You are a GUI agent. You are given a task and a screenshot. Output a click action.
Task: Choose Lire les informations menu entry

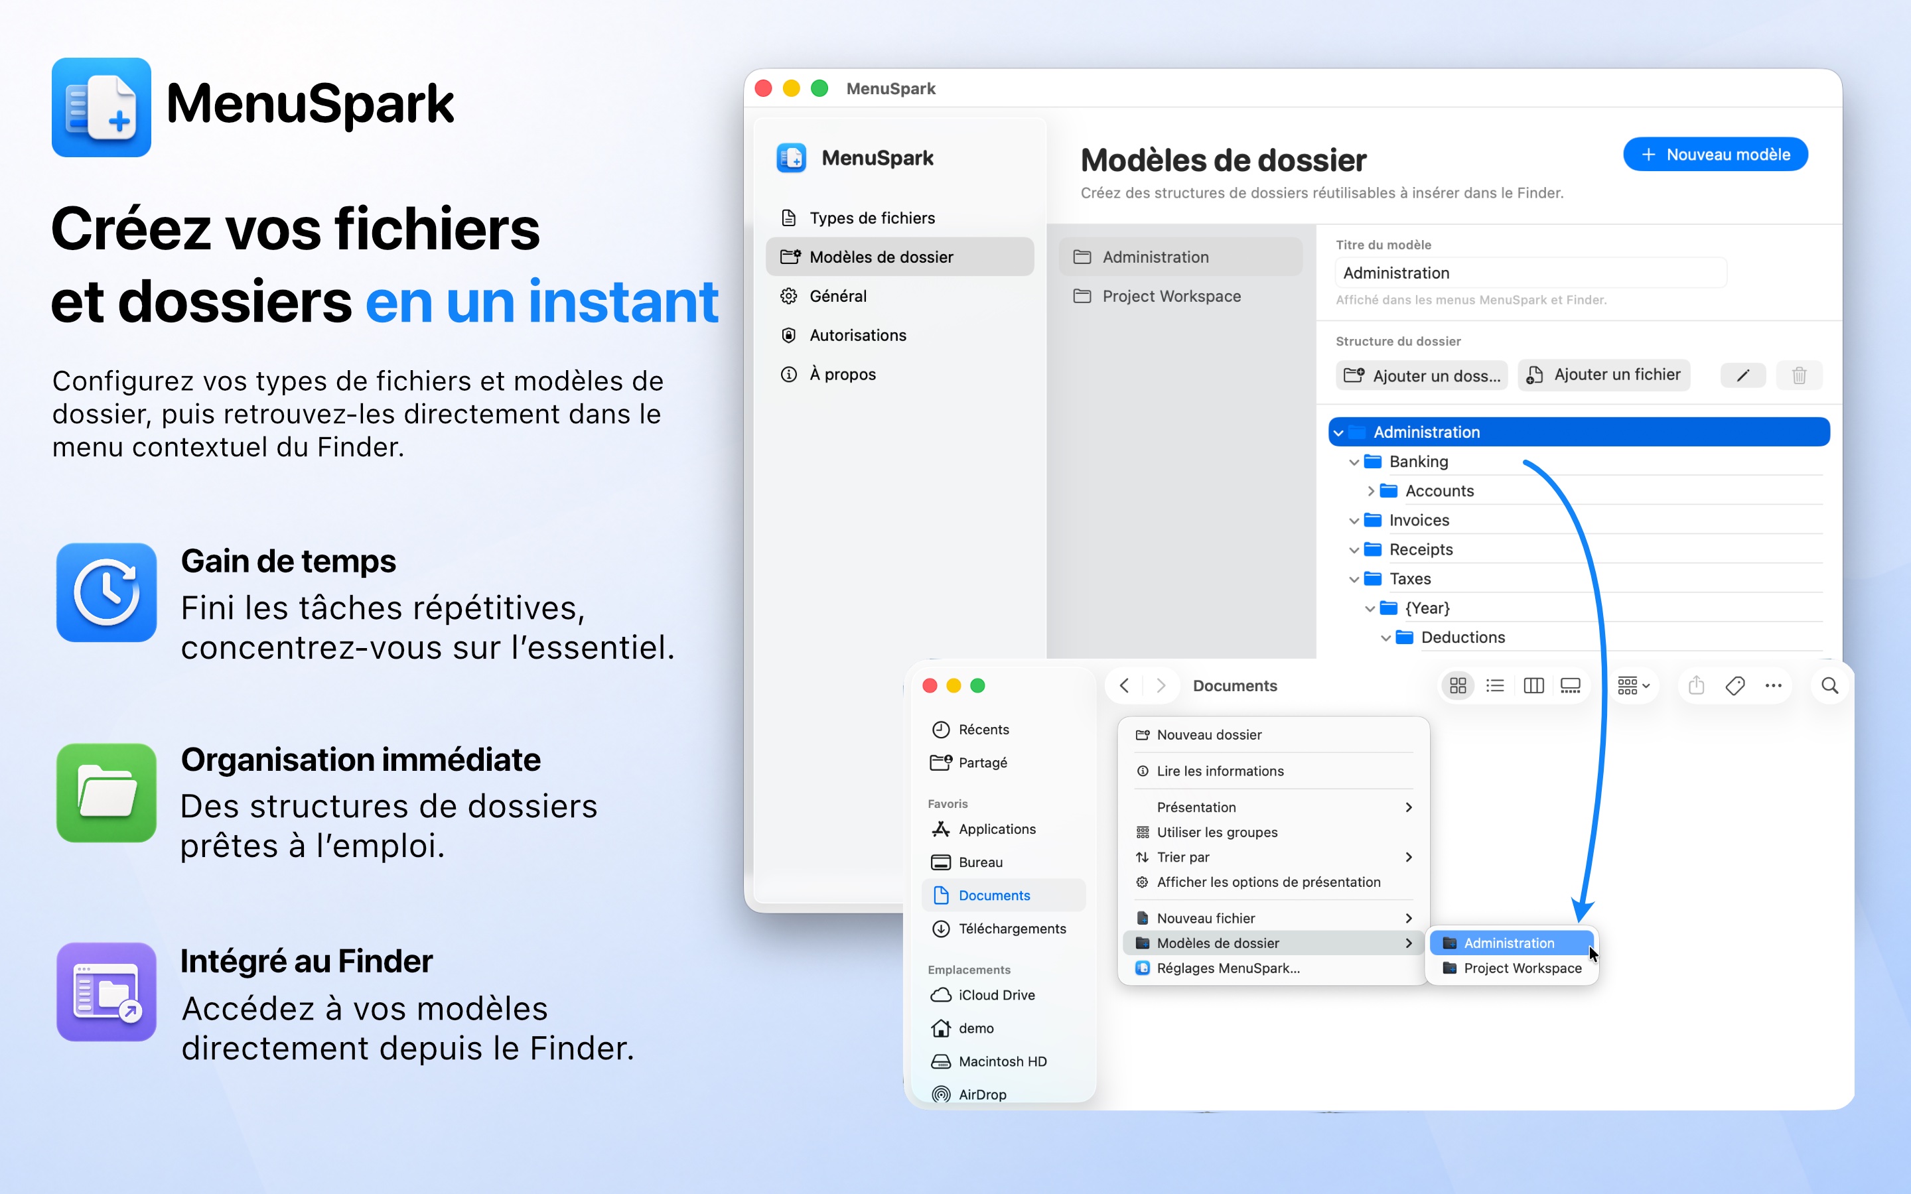(1274, 771)
